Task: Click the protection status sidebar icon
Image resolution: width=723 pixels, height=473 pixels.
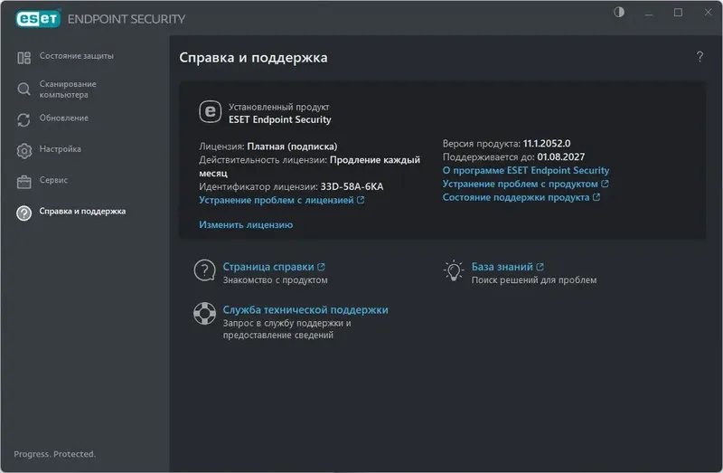Action: (x=24, y=58)
